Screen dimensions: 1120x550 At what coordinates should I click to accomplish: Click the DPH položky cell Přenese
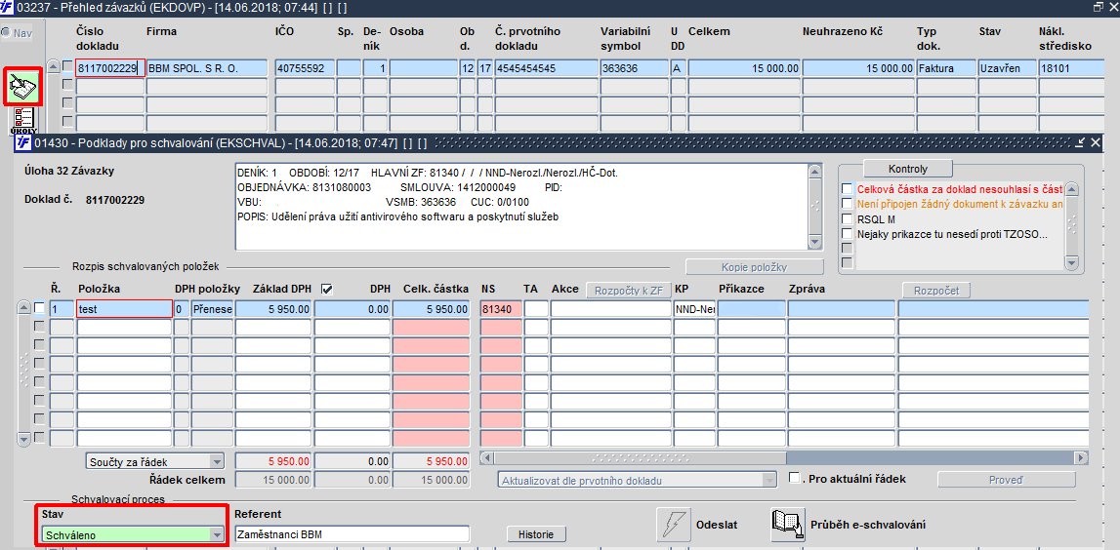[212, 309]
